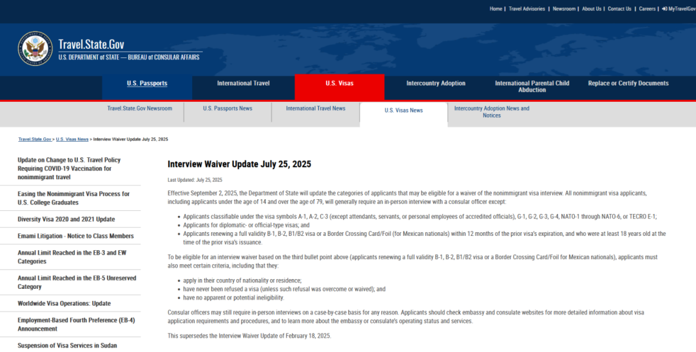Viewport: 696px width, 352px height.
Task: Switch to International Travel News tab
Action: point(315,108)
